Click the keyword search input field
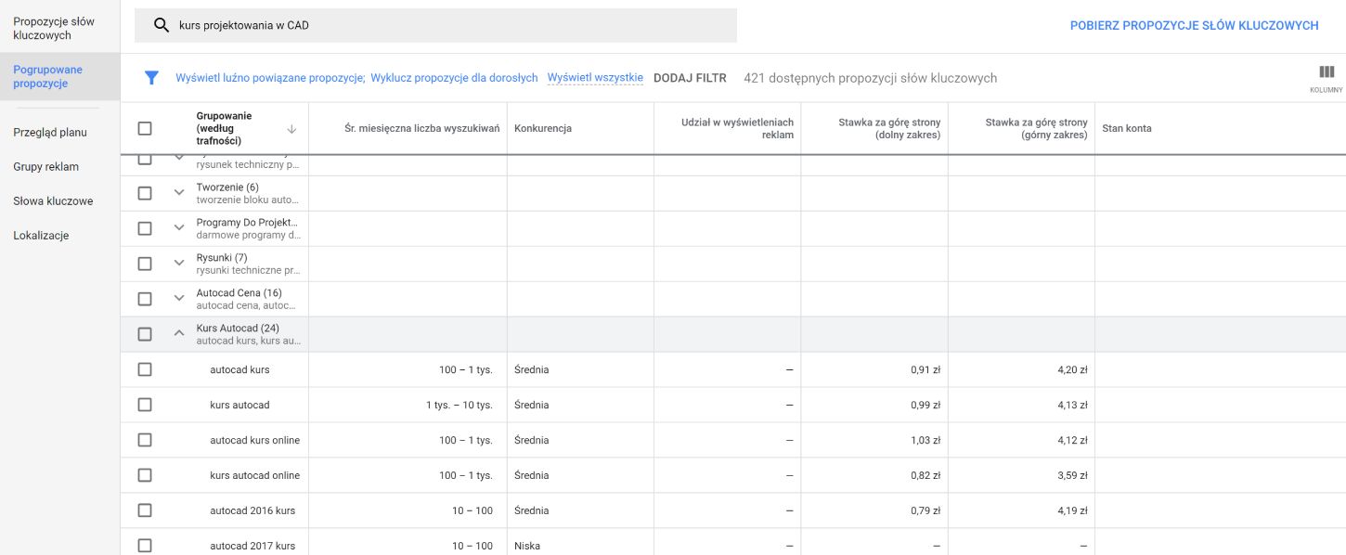This screenshot has width=1346, height=555. pyautogui.click(x=446, y=26)
